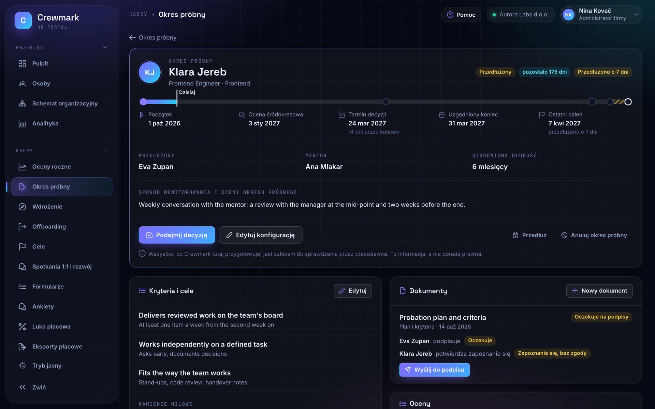Open Nina Kovač account dropdown chevron
Viewport: 655px width, 409px height.
tap(636, 15)
